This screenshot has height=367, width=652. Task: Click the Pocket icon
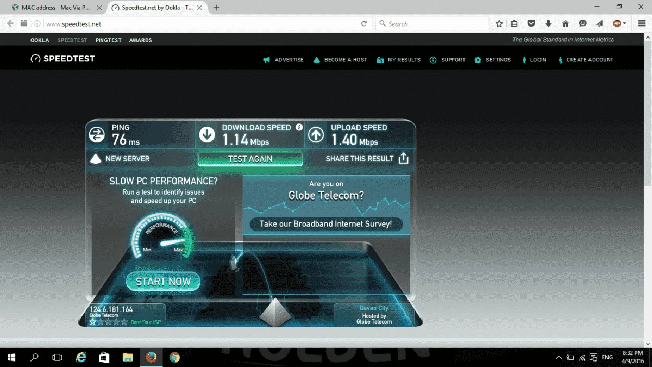531,24
